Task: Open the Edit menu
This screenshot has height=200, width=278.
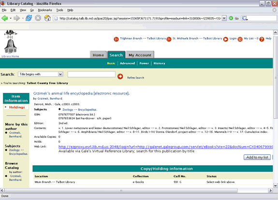Action: (x=13, y=10)
